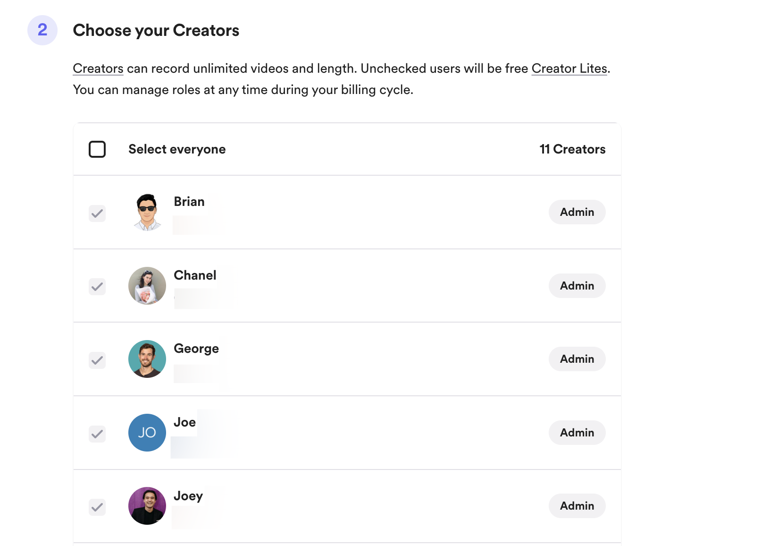Click George's Admin role badge
The image size is (770, 546).
(x=577, y=359)
